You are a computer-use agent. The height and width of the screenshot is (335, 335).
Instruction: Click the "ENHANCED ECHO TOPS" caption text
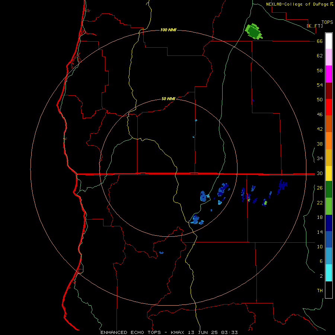pyautogui.click(x=131, y=332)
